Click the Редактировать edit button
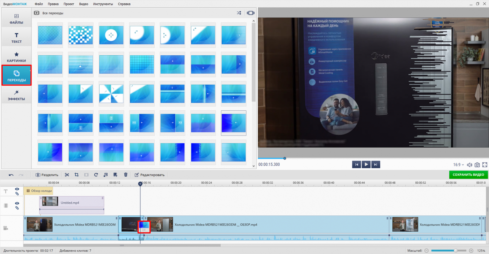The width and height of the screenshot is (489, 254). coord(150,175)
